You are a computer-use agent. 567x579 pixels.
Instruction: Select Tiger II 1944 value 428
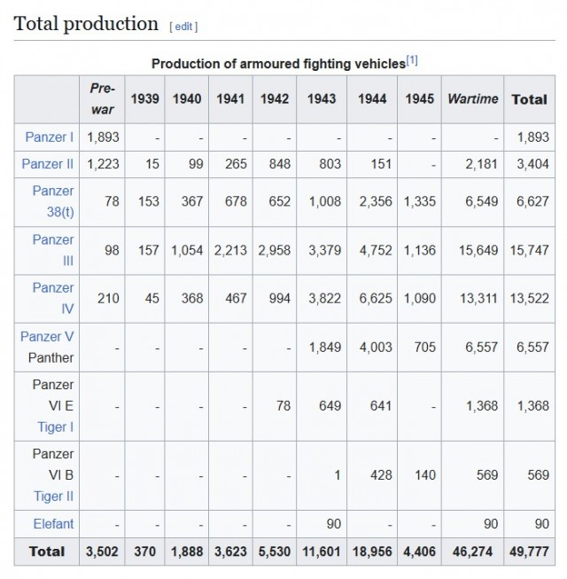[x=381, y=475]
